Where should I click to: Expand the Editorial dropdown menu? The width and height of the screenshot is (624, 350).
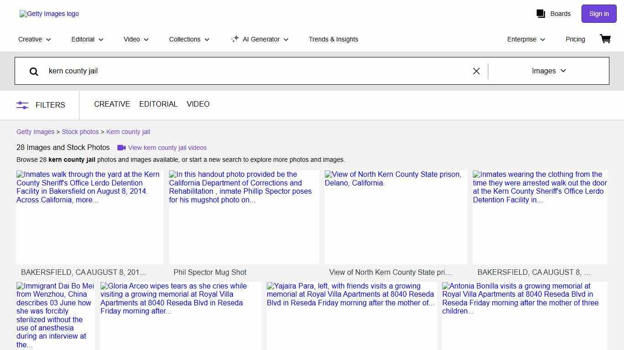(87, 39)
